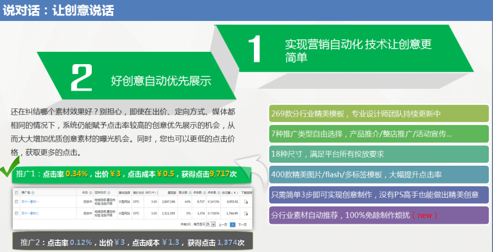Download report for the row with 9,717 clicks

pyautogui.click(x=246, y=201)
